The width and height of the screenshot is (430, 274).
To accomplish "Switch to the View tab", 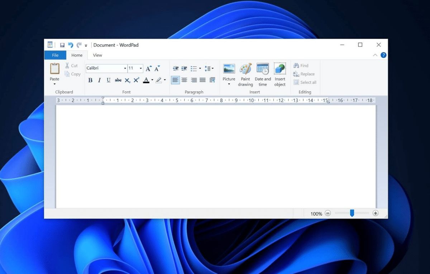I will [97, 55].
